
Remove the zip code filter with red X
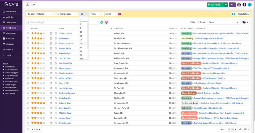tap(120, 14)
